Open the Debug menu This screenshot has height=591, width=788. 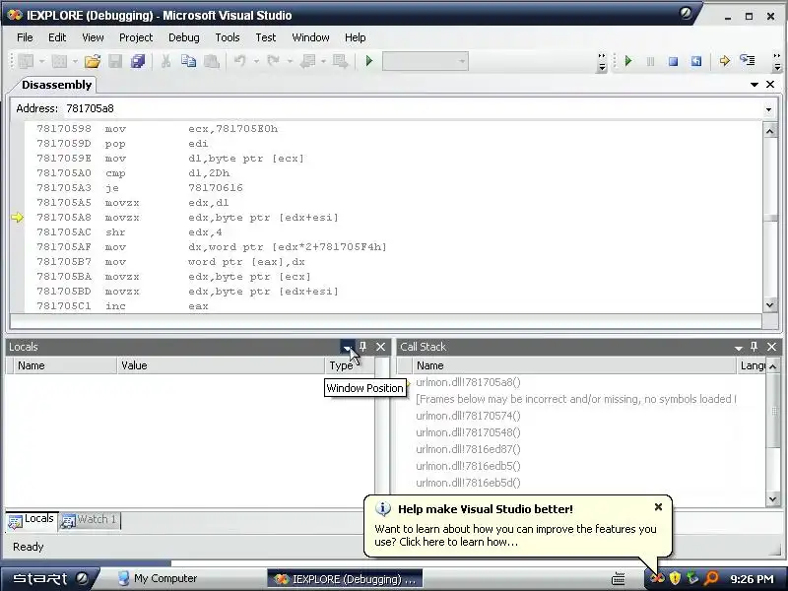(x=183, y=37)
